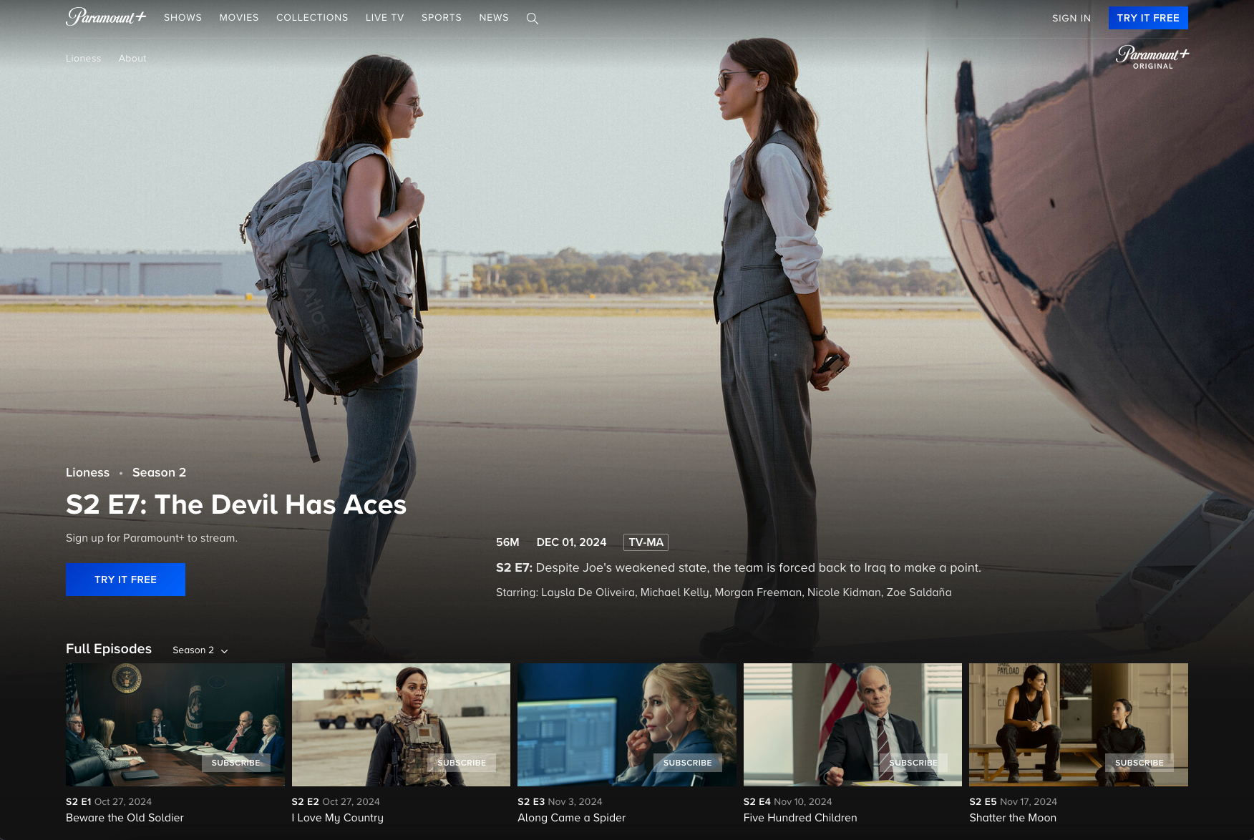Click the Sign In link

[x=1071, y=19]
